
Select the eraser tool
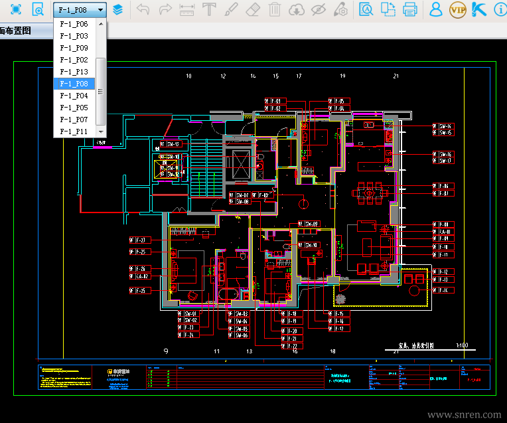253,9
